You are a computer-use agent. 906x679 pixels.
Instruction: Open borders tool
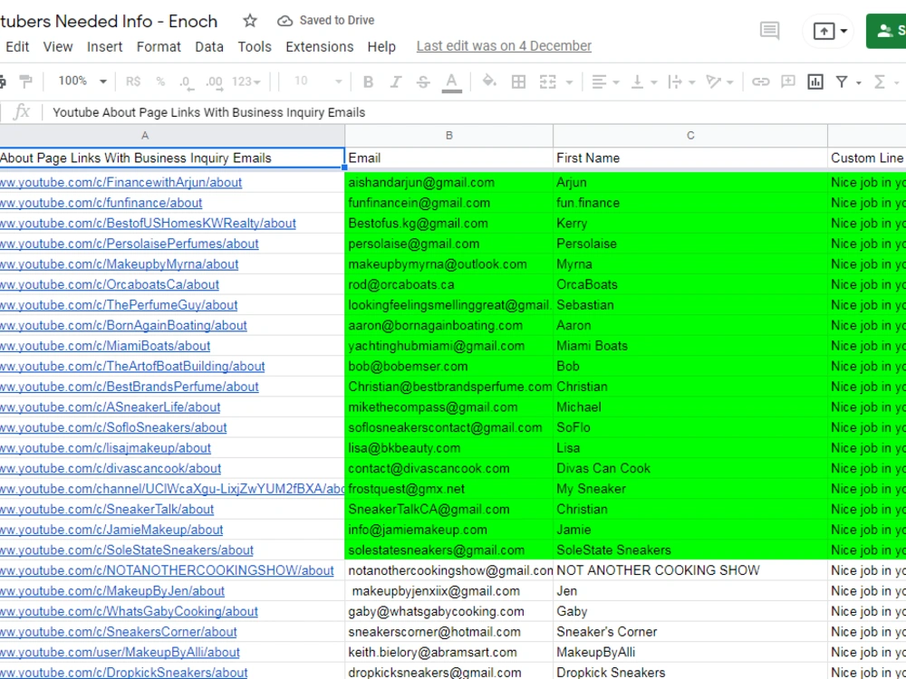coord(518,82)
